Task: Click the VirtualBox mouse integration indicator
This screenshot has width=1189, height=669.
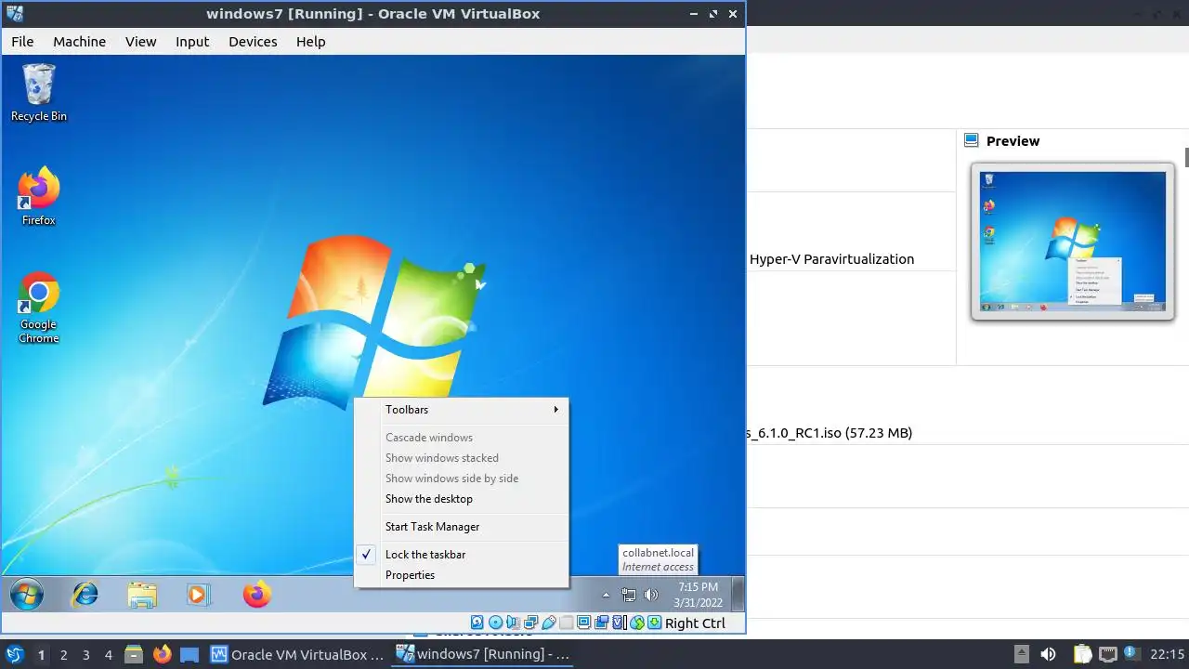Action: 637,623
